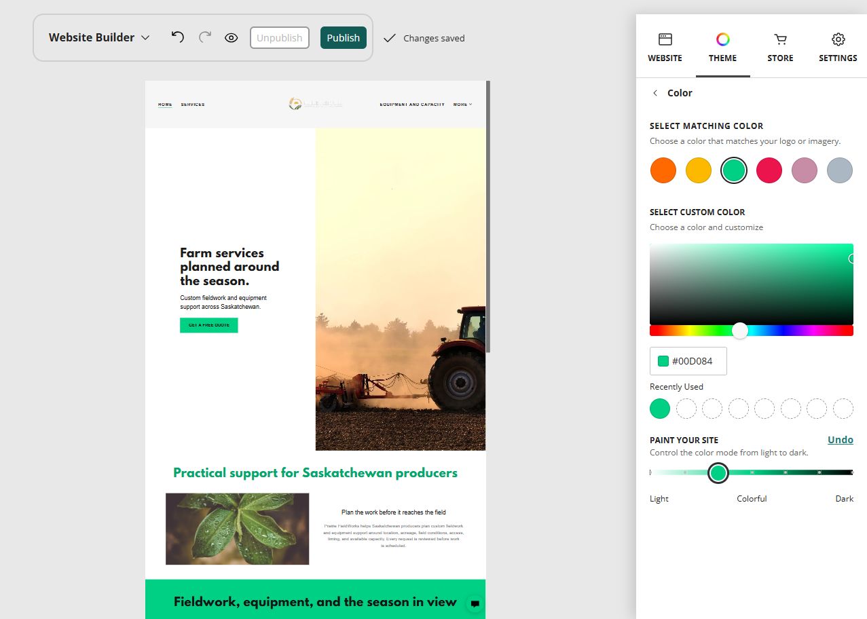The height and width of the screenshot is (619, 867).
Task: Select the gray-blue matching color
Action: click(x=840, y=170)
